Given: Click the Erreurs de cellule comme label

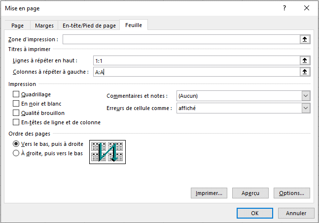Looking at the screenshot, I should pyautogui.click(x=139, y=108).
